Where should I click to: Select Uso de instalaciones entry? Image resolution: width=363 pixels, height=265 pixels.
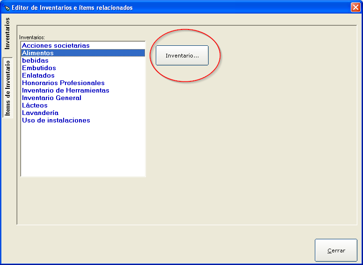tap(83, 120)
